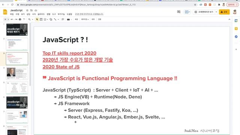Viewport: 240px width, 135px height.
Task: Open the Tools menu
Action: coord(54,14)
